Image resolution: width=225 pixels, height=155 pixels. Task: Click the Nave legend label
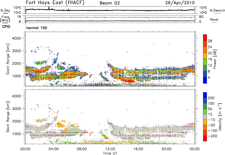(x=214, y=19)
